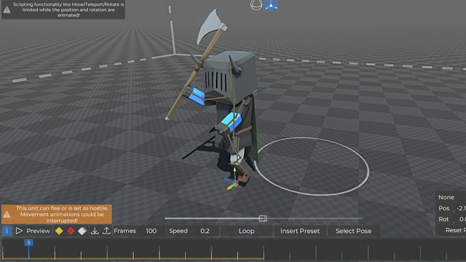
Task: Select the move gizmo axes icon
Action: coord(271,5)
